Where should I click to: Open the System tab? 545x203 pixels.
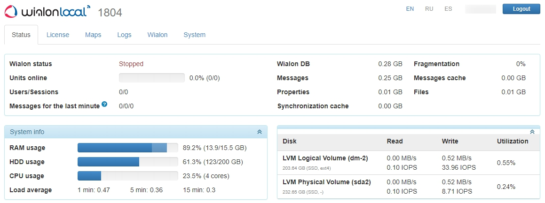(194, 35)
